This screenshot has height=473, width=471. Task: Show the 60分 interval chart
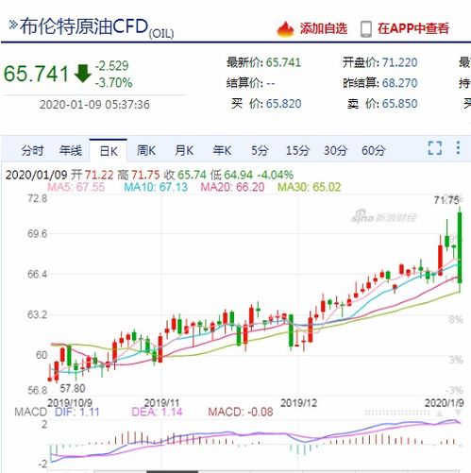(x=374, y=150)
